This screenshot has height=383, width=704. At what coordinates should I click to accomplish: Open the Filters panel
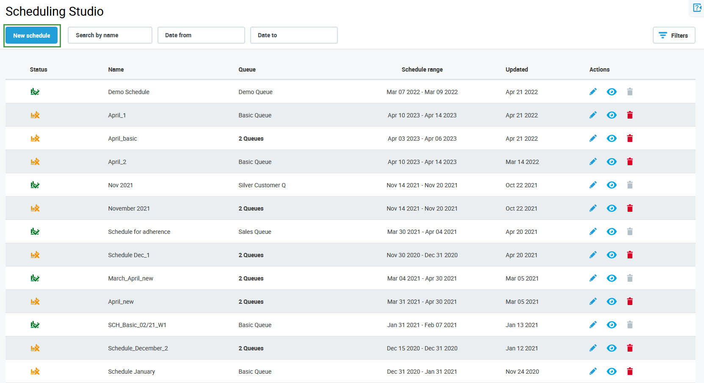point(674,36)
